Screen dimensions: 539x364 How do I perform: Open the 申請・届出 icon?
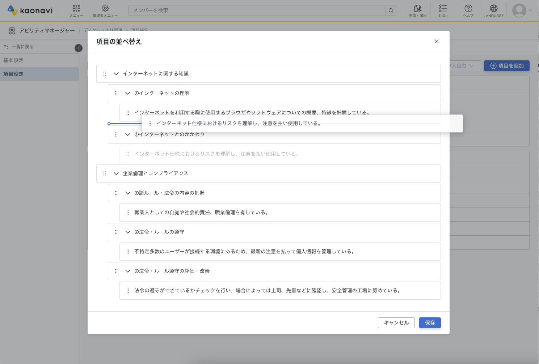coord(418,9)
